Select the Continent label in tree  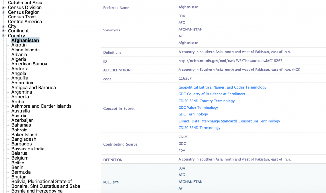tap(18, 31)
